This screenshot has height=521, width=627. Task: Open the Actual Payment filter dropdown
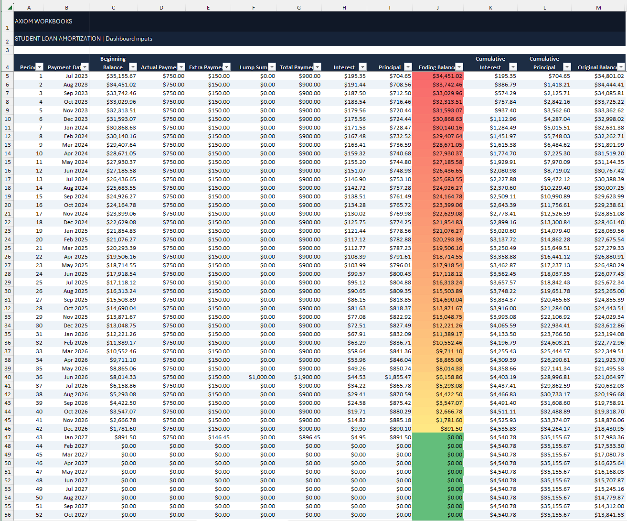181,67
